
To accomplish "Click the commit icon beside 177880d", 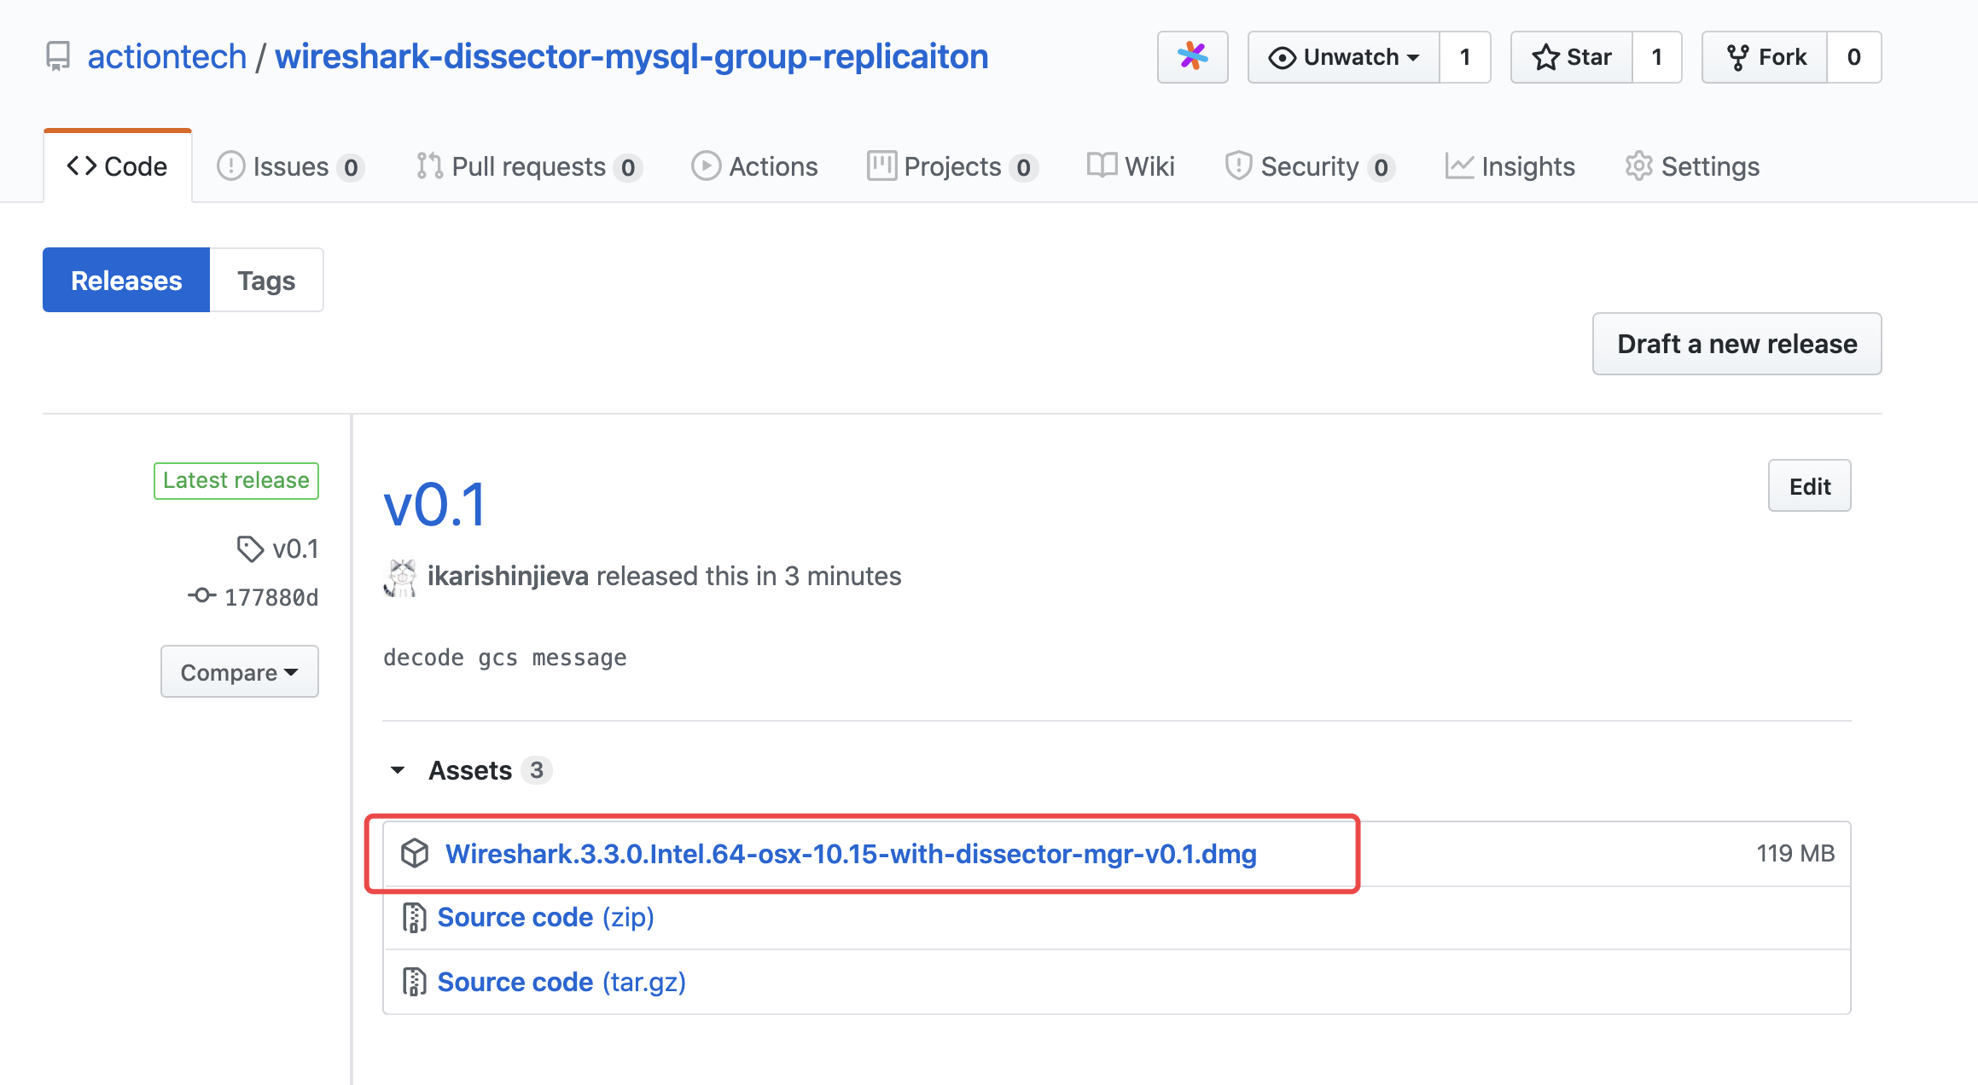I will click(201, 596).
